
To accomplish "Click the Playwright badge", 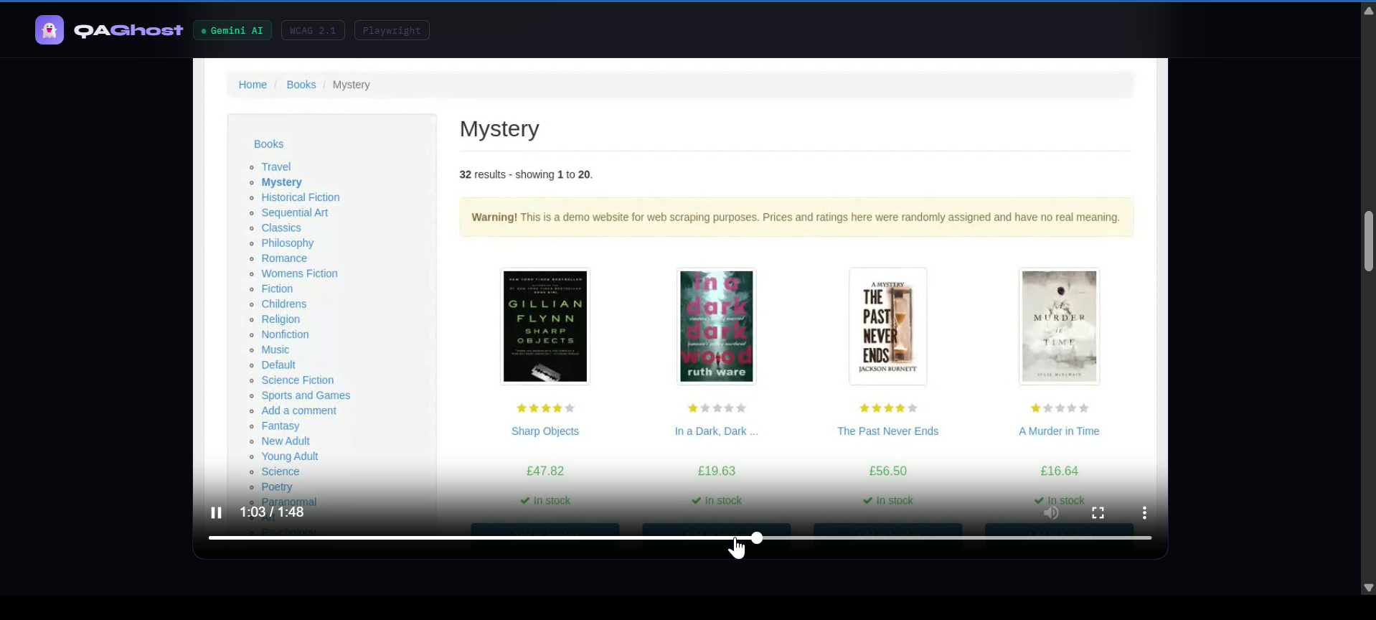I will click(x=392, y=30).
